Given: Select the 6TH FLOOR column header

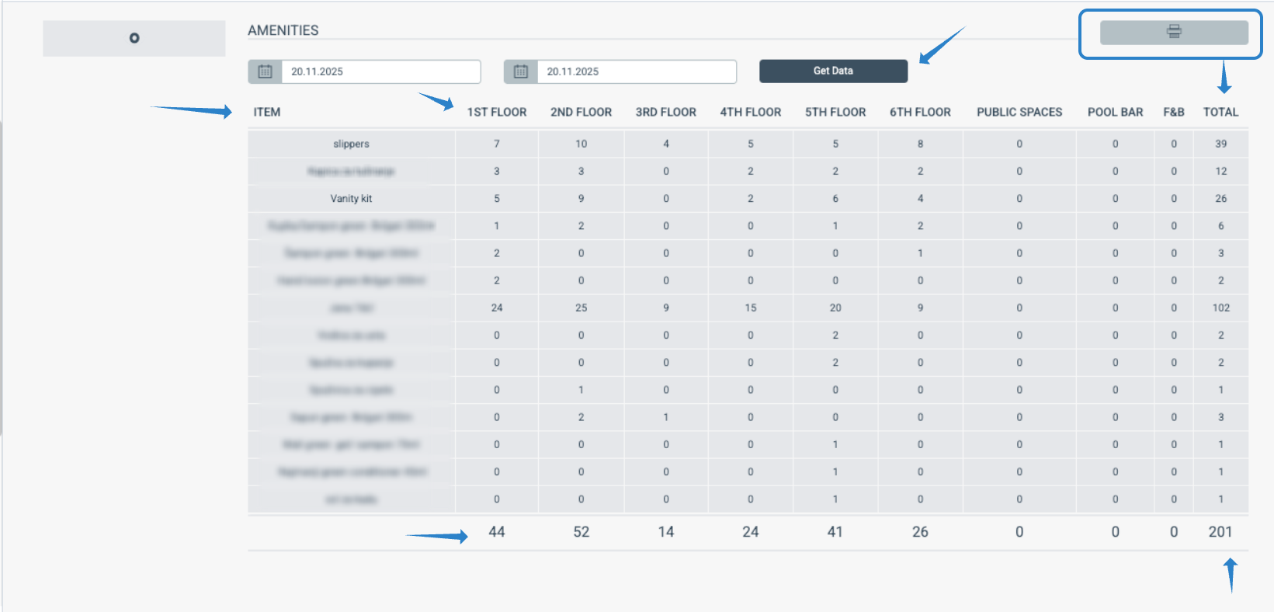Looking at the screenshot, I should click(x=920, y=112).
